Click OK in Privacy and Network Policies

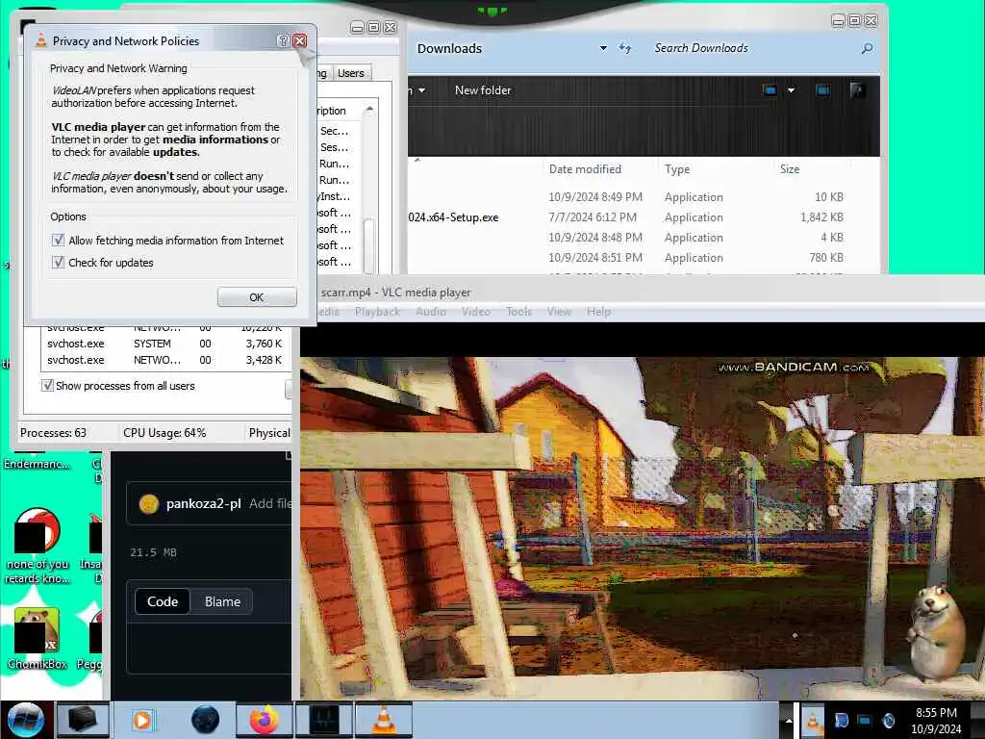pyautogui.click(x=256, y=297)
